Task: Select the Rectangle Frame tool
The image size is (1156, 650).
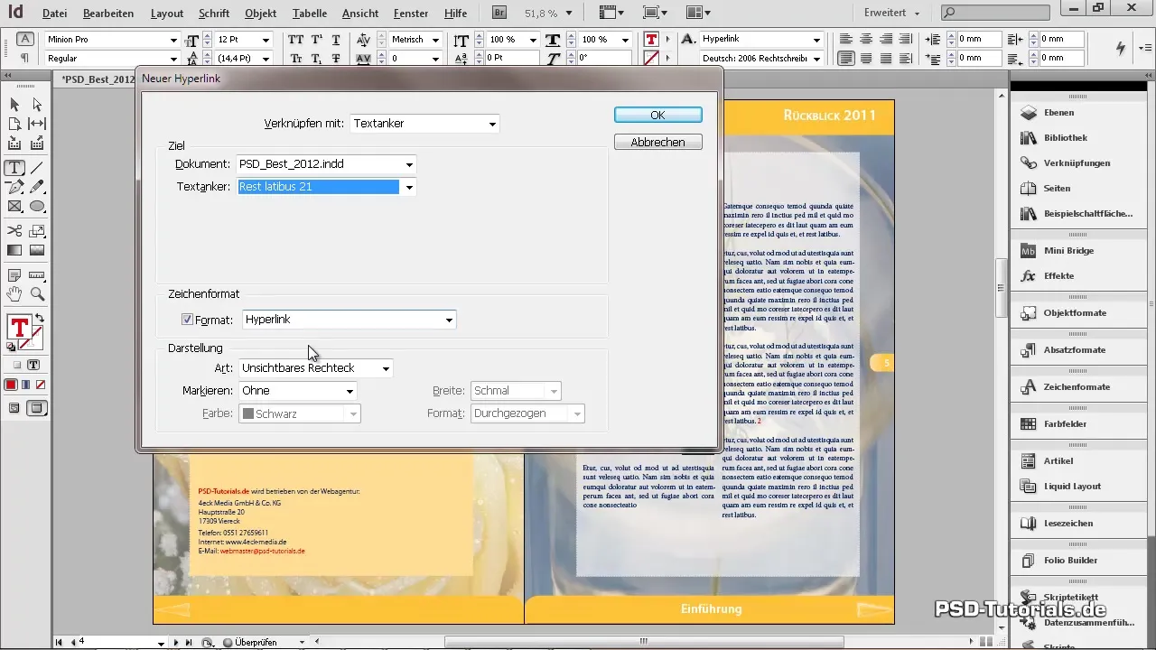Action: pyautogui.click(x=14, y=206)
